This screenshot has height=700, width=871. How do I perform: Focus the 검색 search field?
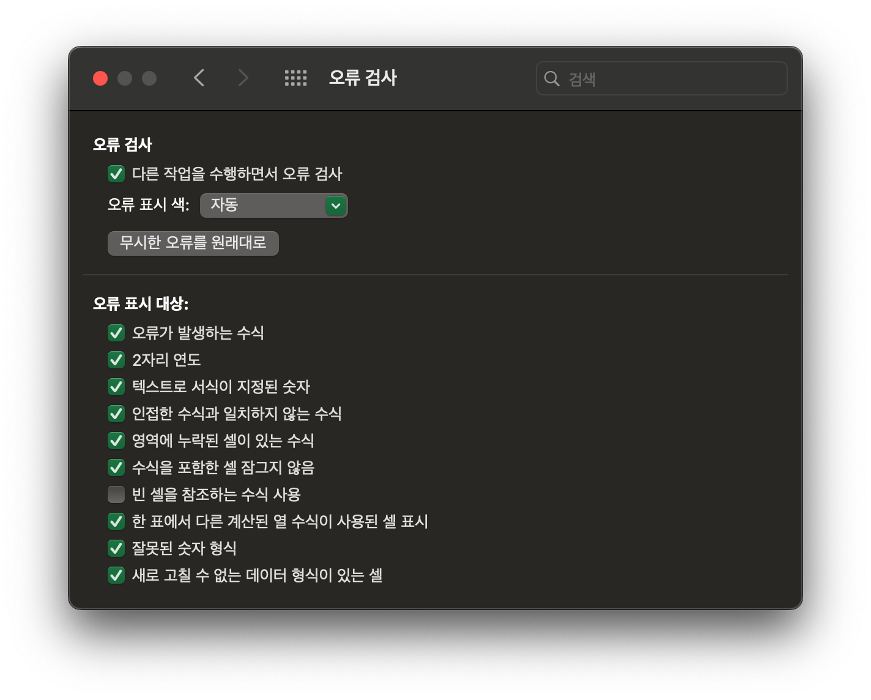pyautogui.click(x=661, y=78)
